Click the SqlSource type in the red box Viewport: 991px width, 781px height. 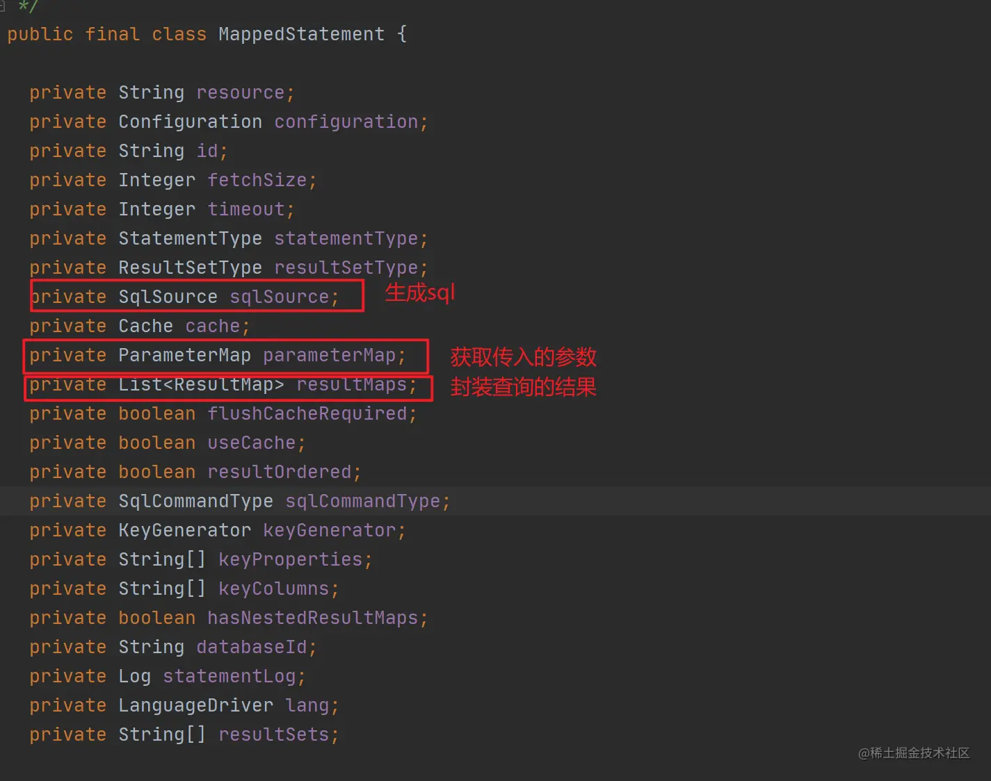[168, 297]
